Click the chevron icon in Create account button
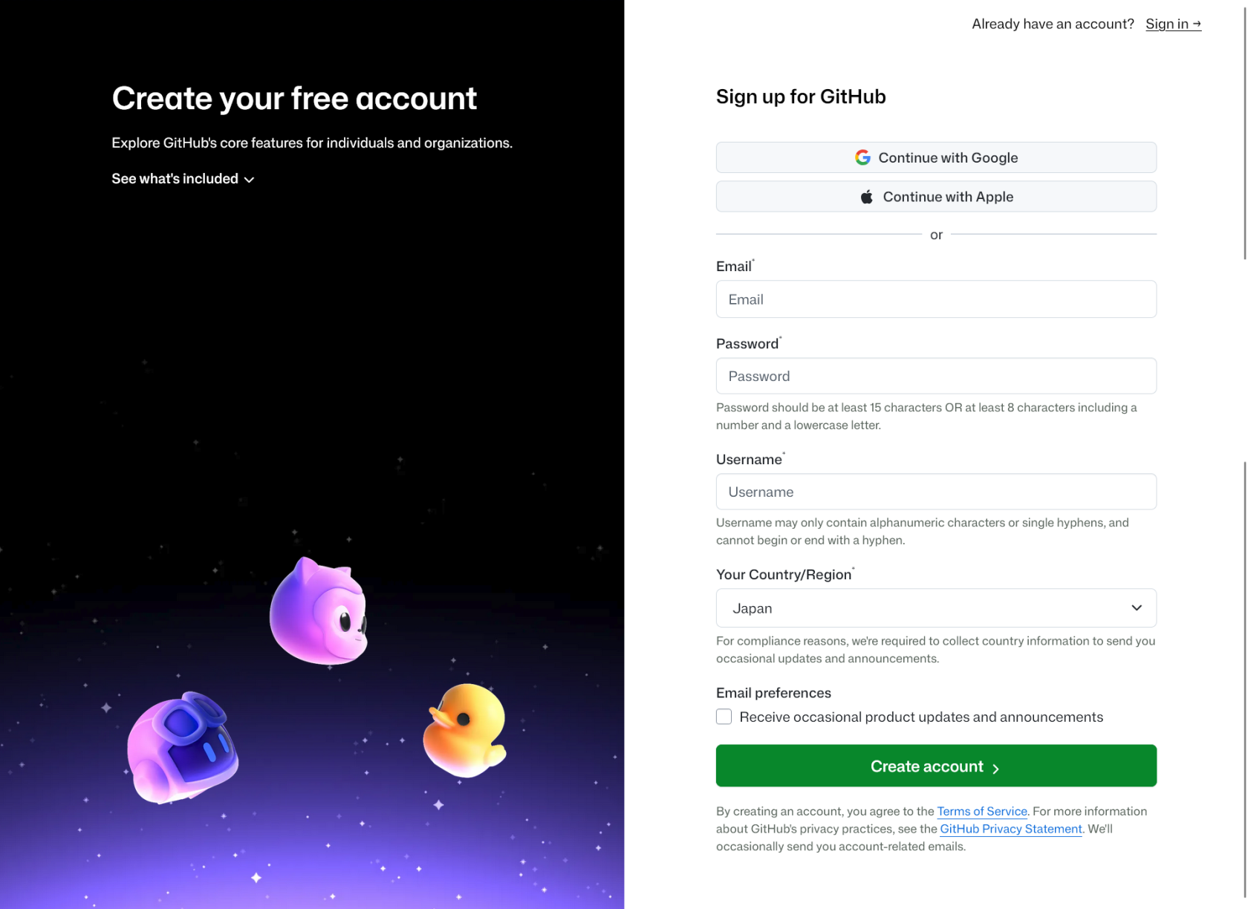 (x=995, y=769)
